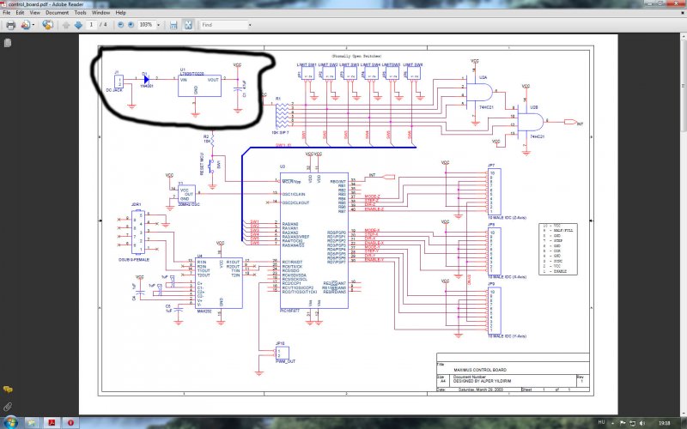Open the Window menu

pos(100,13)
